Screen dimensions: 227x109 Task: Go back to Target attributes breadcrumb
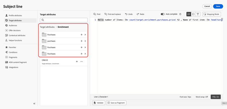[x=47, y=27]
